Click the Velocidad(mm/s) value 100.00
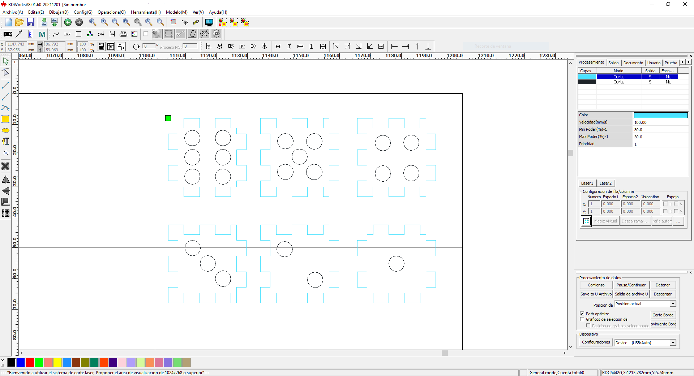This screenshot has width=694, height=376. [x=661, y=122]
